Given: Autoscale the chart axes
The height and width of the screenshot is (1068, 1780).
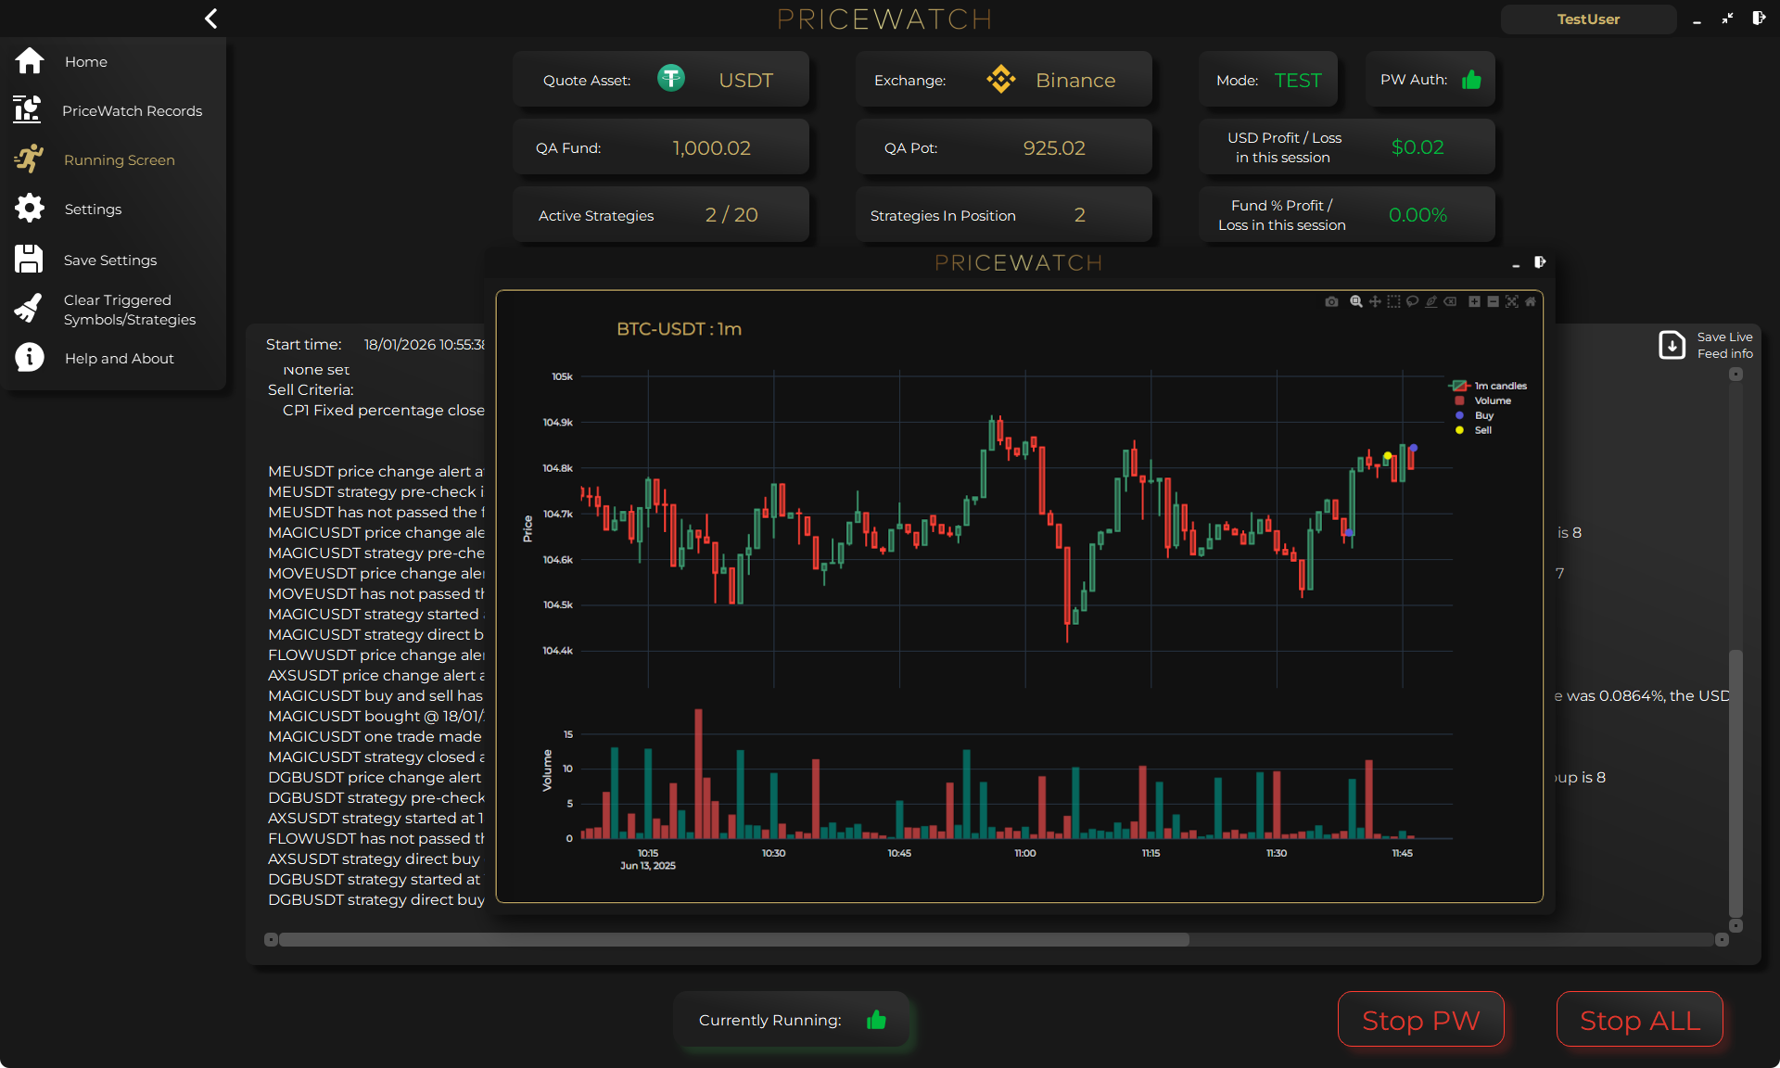Looking at the screenshot, I should [1512, 301].
